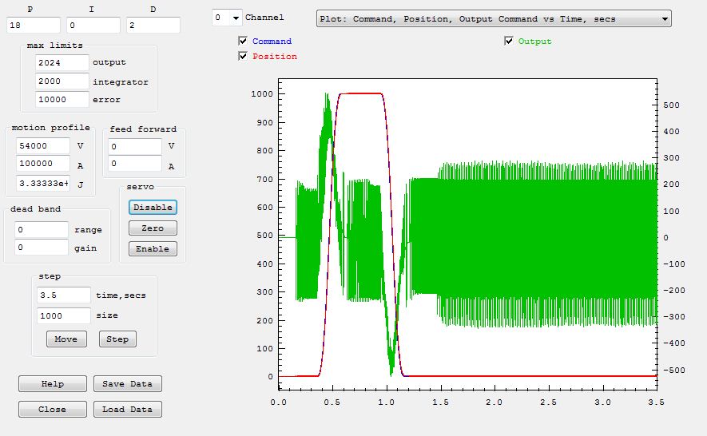This screenshot has width=707, height=436.
Task: Click the Load Data button
Action: tap(128, 409)
